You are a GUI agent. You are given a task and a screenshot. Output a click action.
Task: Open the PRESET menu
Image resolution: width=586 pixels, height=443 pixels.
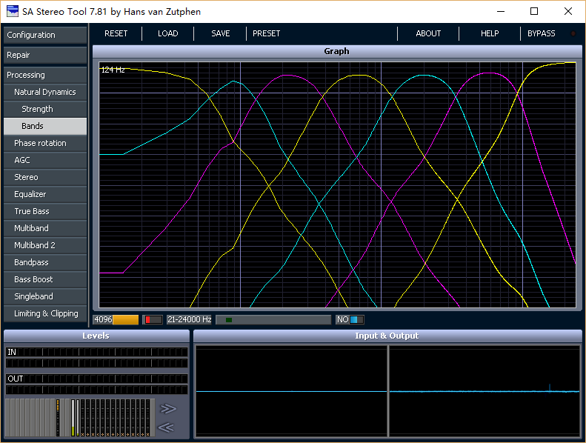click(x=266, y=33)
